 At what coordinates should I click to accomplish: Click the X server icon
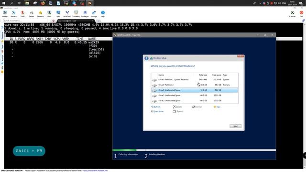click(x=292, y=14)
